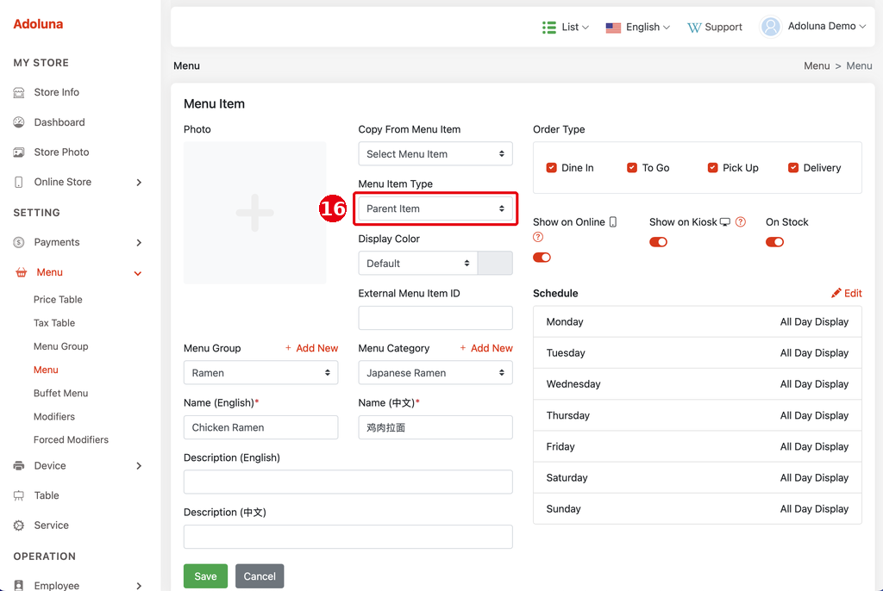883x591 pixels.
Task: Open the Menu Category dropdown
Action: point(435,373)
